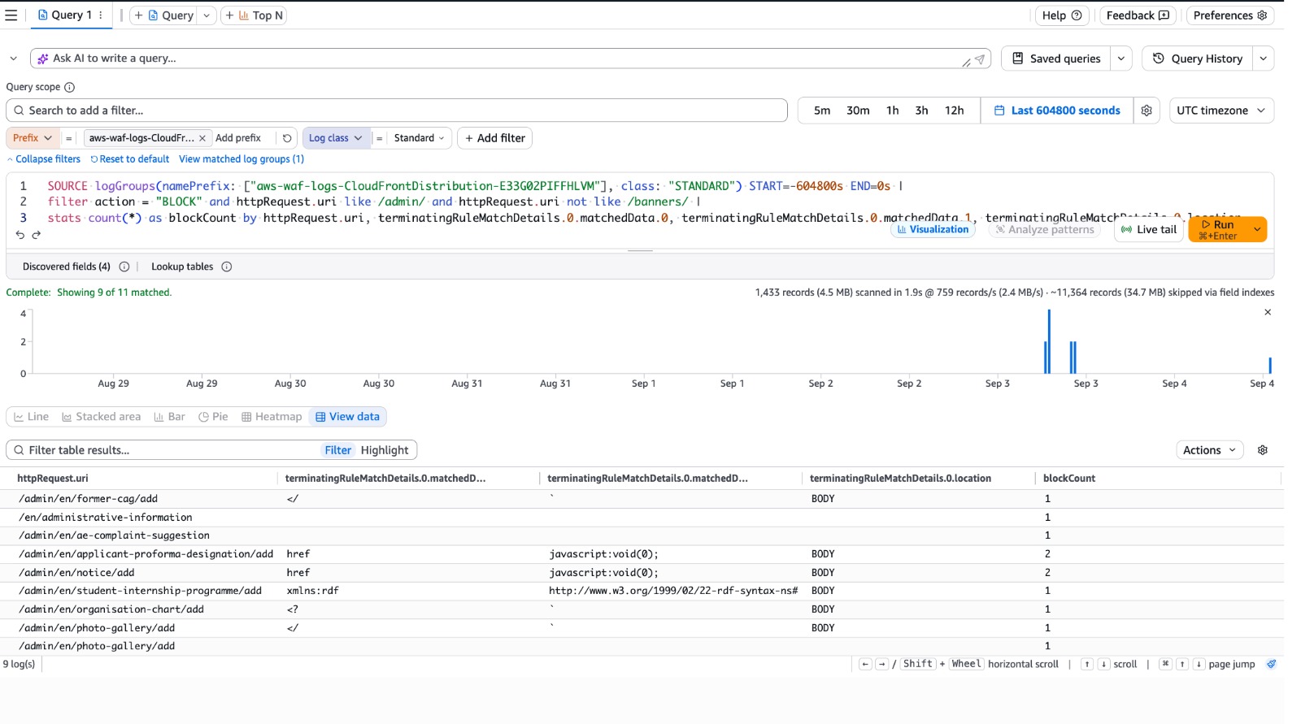Select the Line chart view
The image size is (1301, 724).
(x=31, y=417)
